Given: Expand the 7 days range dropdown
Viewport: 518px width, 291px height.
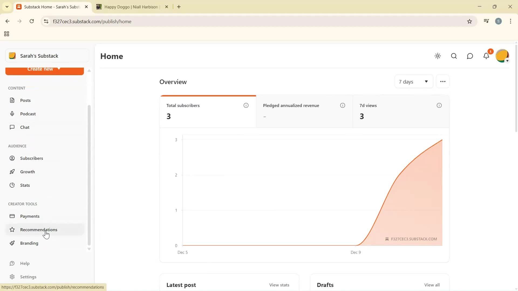Looking at the screenshot, I should click(413, 82).
